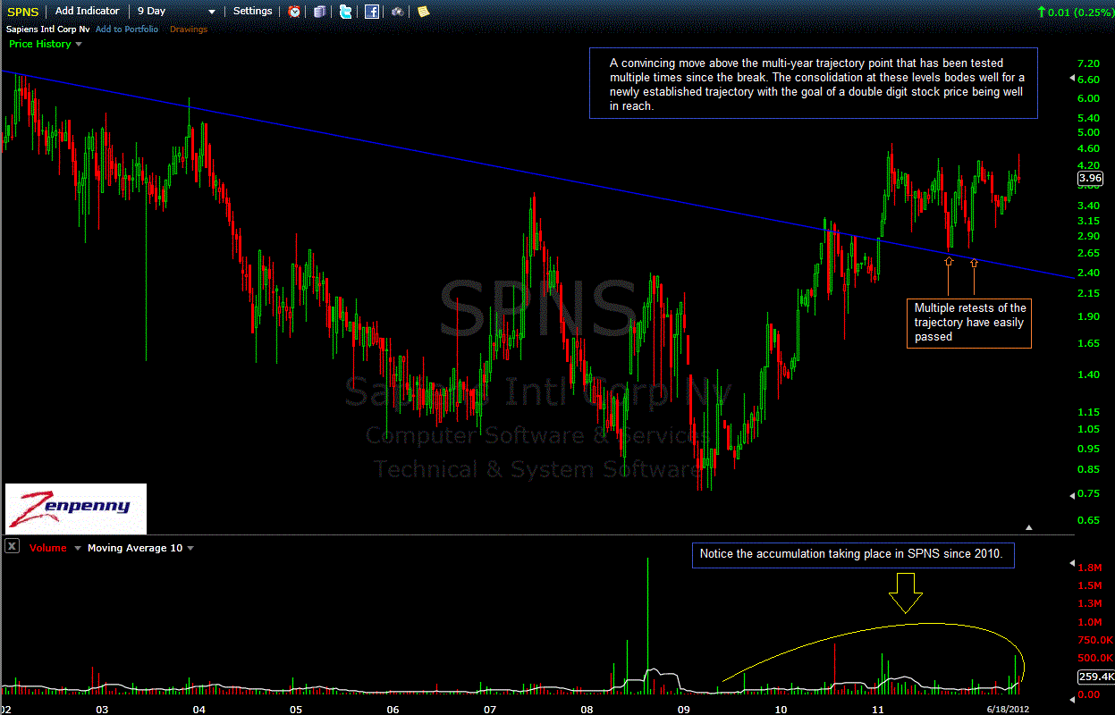This screenshot has width=1115, height=715.
Task: Click the 03 year label on time axis
Action: click(102, 709)
